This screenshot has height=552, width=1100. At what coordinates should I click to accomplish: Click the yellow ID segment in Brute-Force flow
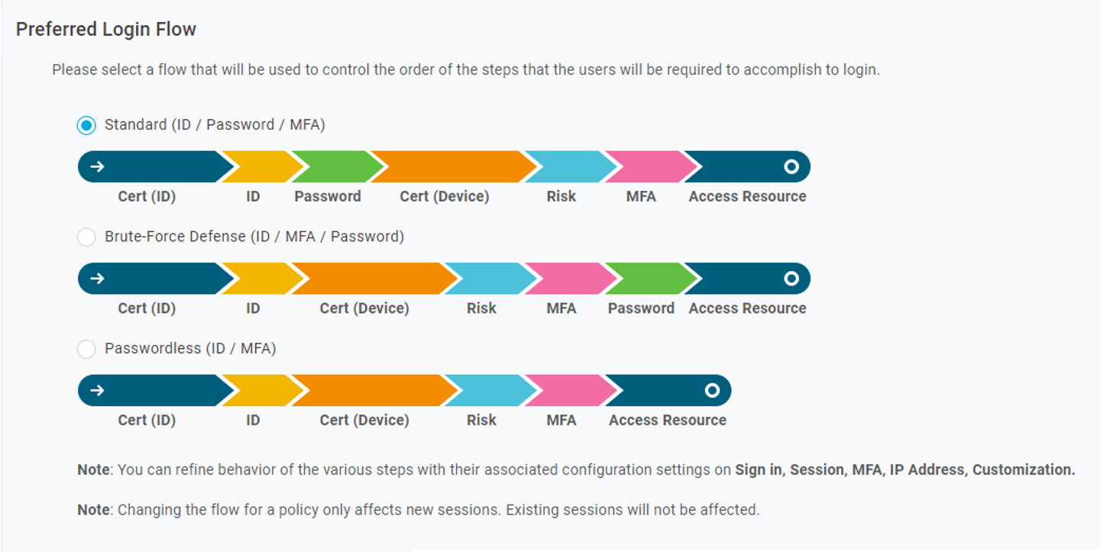257,279
